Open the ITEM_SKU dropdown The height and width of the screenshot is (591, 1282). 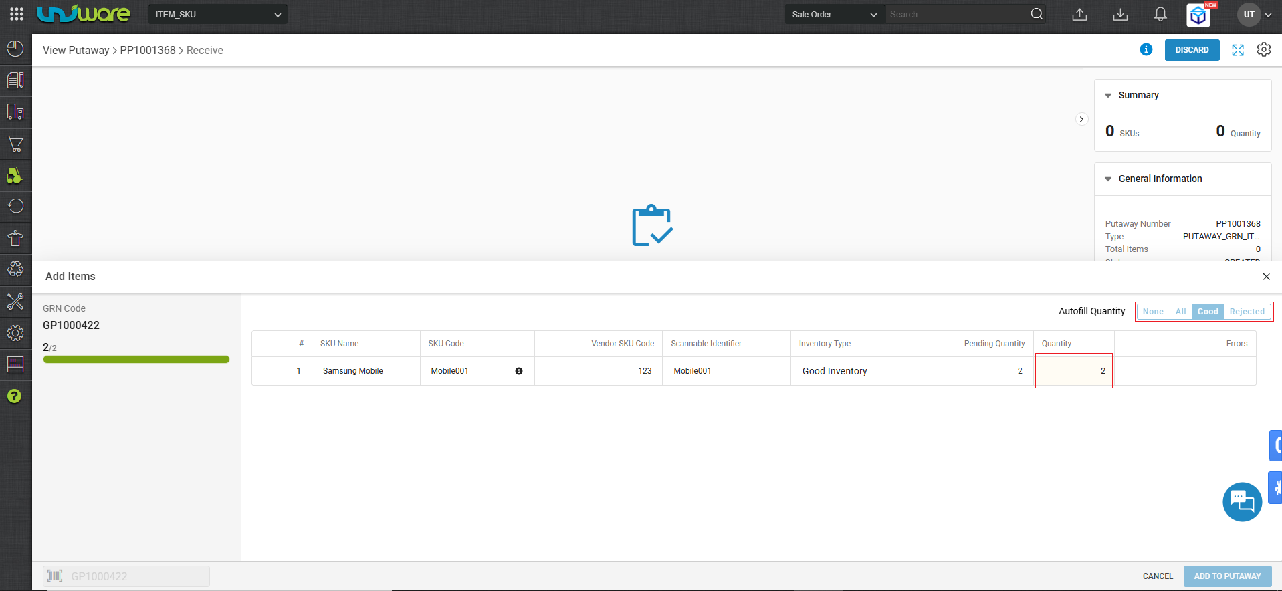tap(218, 15)
